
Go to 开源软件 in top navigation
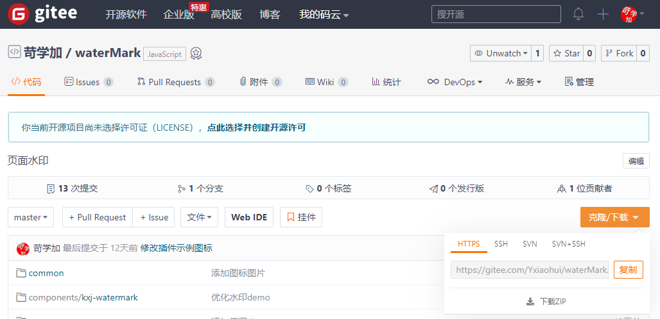coord(126,15)
